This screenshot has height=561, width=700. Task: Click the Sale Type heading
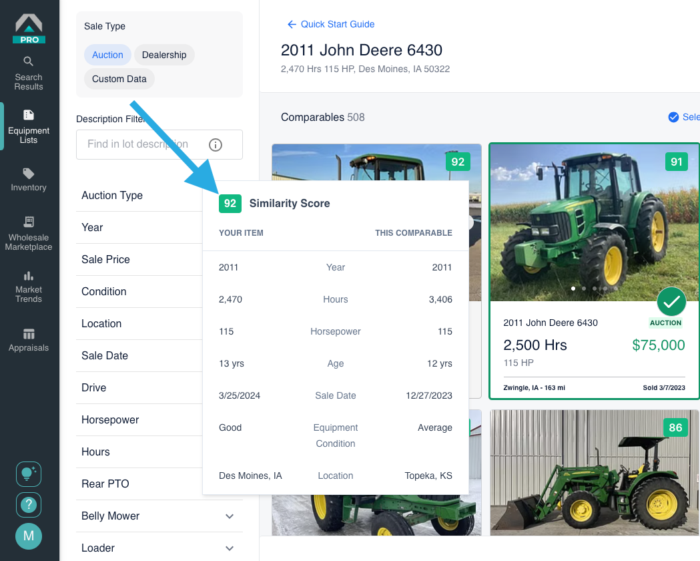coord(105,26)
